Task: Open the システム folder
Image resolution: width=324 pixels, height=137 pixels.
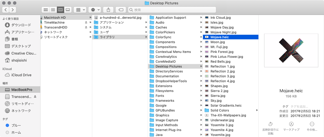Action: pyautogui.click(x=120, y=27)
